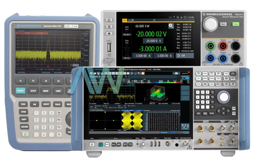The width and height of the screenshot is (258, 160).
Task: Tap the MODE key on the Spectrum Rider
Action: (46, 91)
